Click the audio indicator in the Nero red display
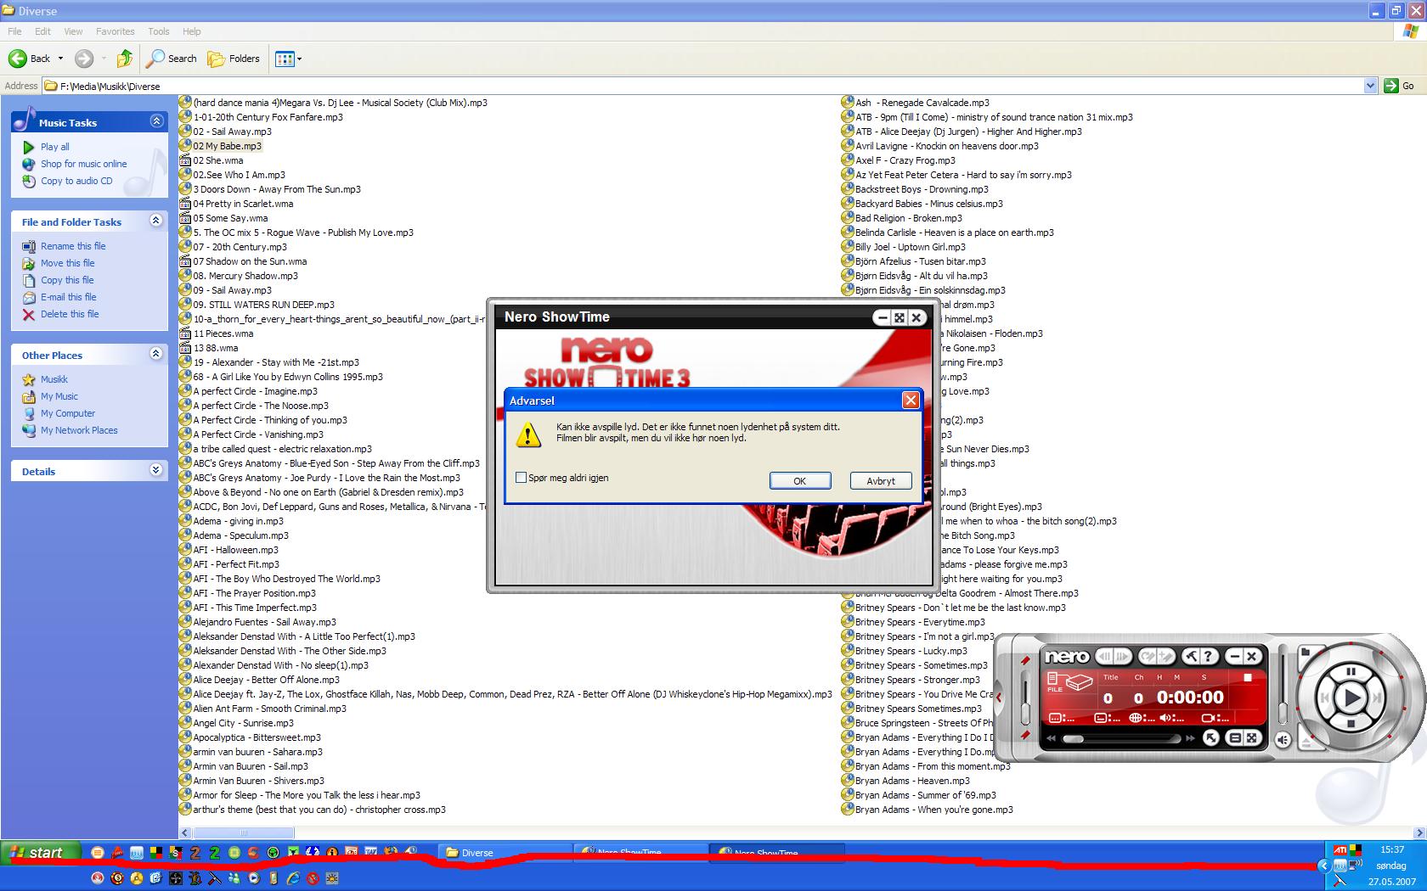 point(1171,718)
